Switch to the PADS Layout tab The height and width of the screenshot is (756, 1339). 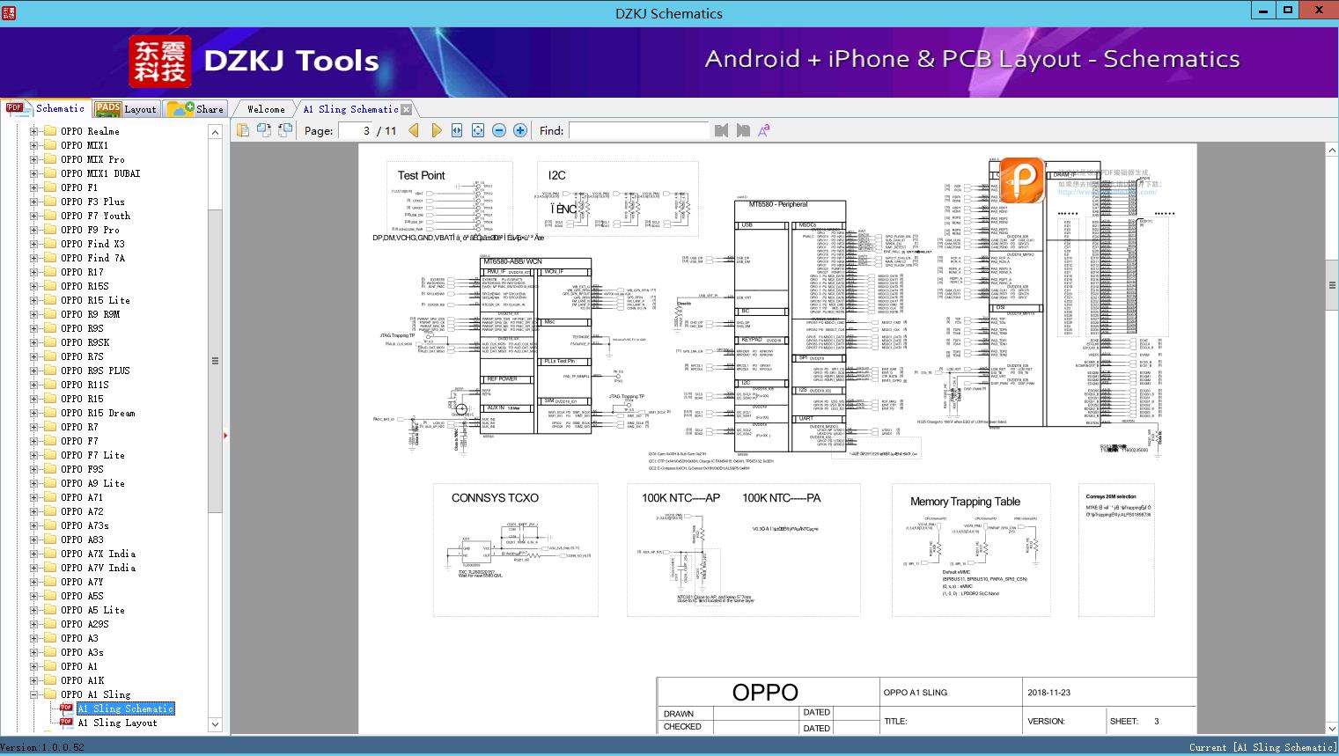click(x=125, y=109)
